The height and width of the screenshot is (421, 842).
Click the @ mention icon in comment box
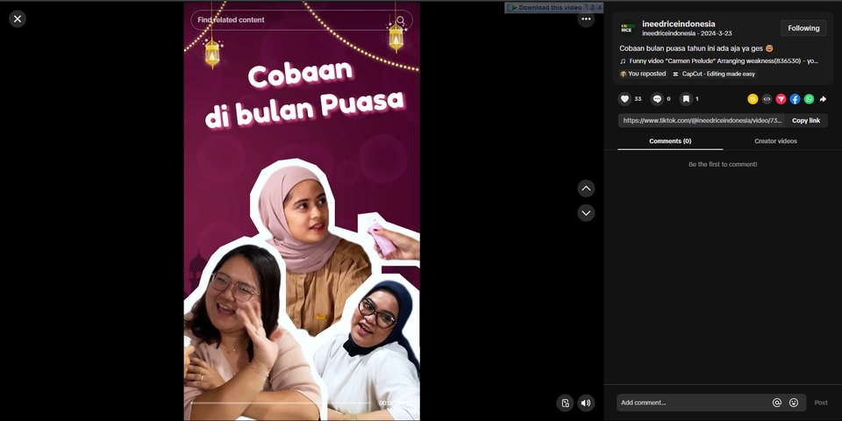pyautogui.click(x=776, y=403)
